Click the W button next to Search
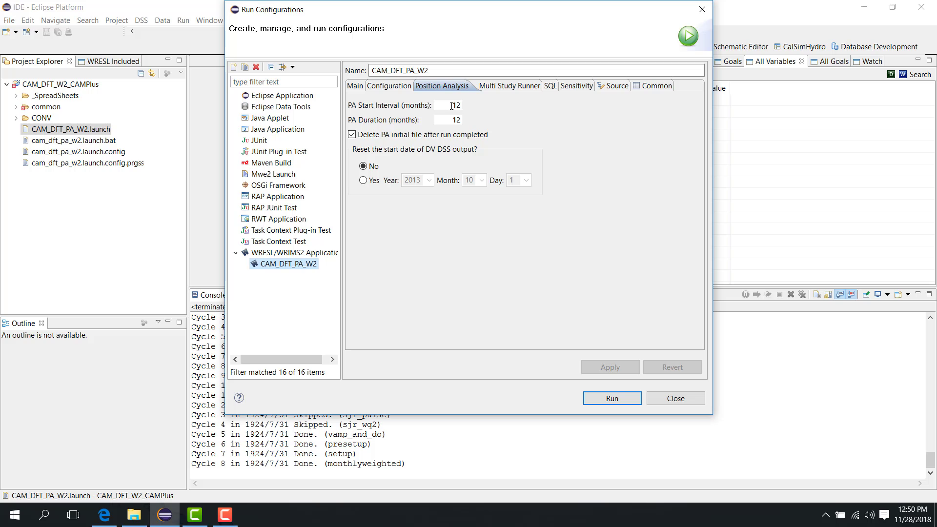The width and height of the screenshot is (937, 527). [x=903, y=74]
